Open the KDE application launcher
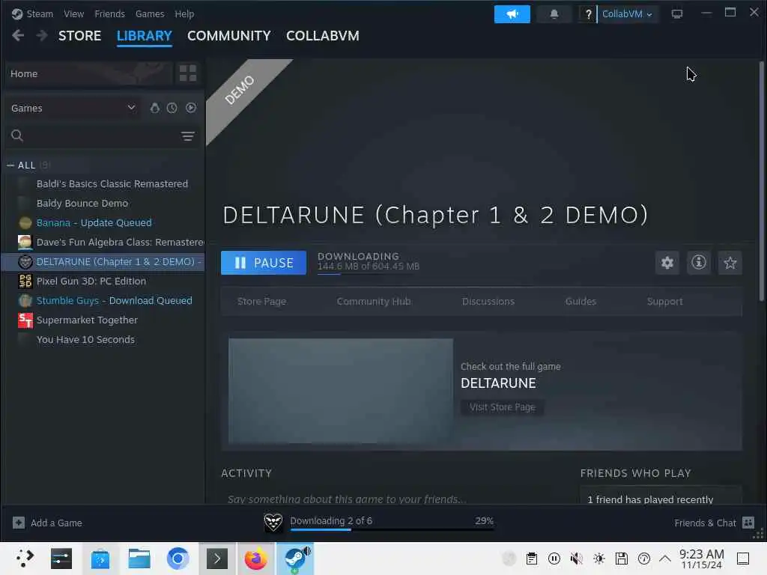The height and width of the screenshot is (575, 767). (x=25, y=559)
